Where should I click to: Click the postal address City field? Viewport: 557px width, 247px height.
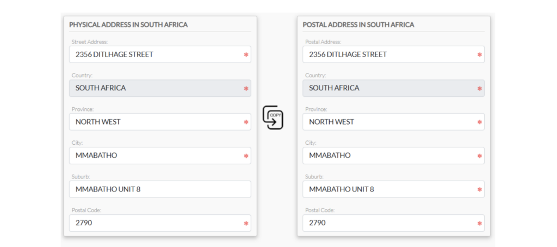pos(394,156)
